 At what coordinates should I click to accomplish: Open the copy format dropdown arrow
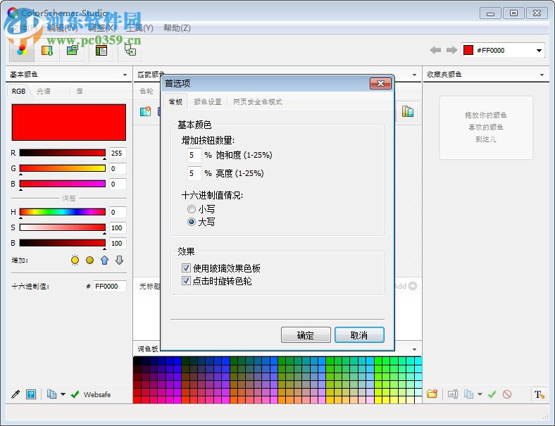(x=63, y=394)
